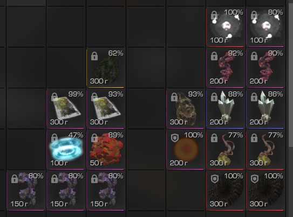Screen dimensions: 293x217
Task: Click the inventory scrollbar on the right
Action: click(x=291, y=74)
